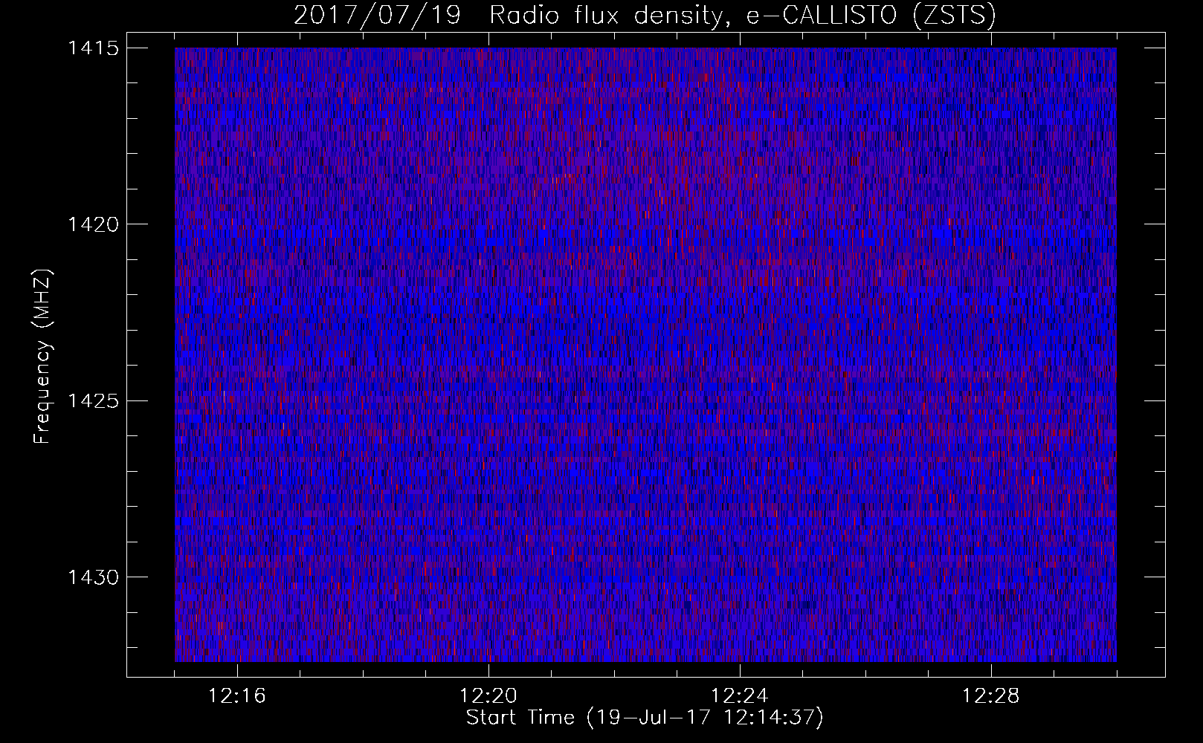The height and width of the screenshot is (743, 1203).
Task: Click the 12:20 time tick label
Action: tap(488, 696)
